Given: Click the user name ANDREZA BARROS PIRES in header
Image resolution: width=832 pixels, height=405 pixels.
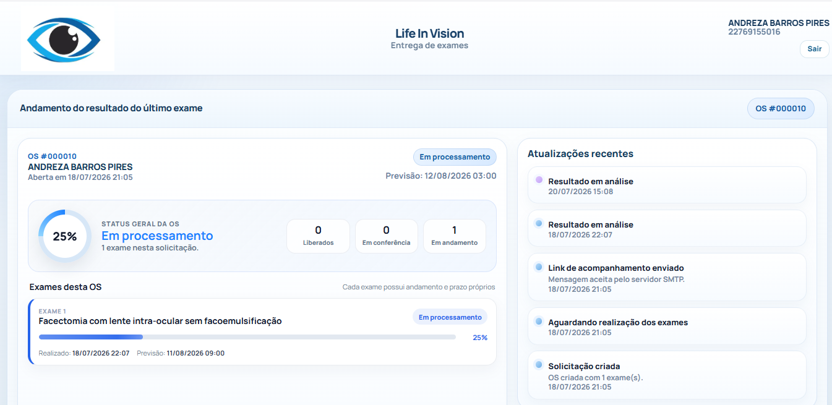Looking at the screenshot, I should click(779, 23).
